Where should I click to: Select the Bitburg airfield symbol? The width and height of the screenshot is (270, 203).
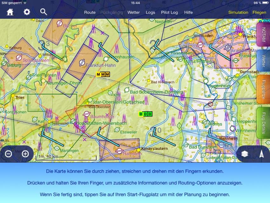pos(4,63)
